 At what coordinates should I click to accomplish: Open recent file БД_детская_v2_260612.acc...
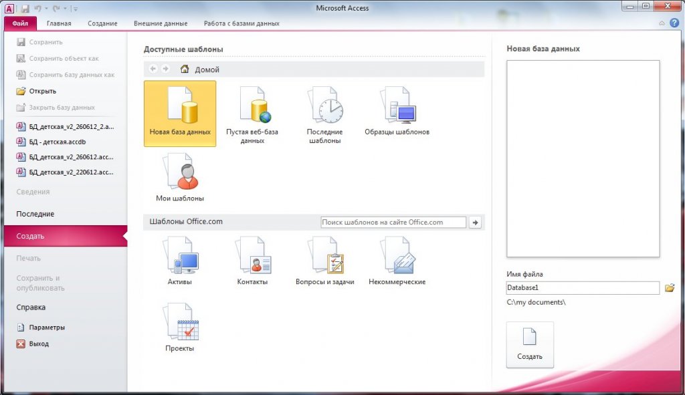point(65,157)
